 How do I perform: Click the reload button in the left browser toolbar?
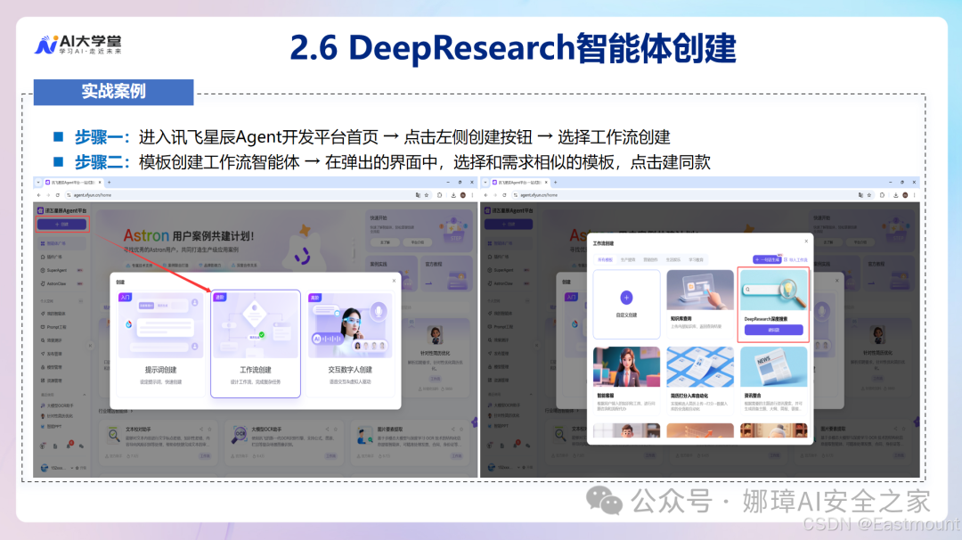(58, 195)
